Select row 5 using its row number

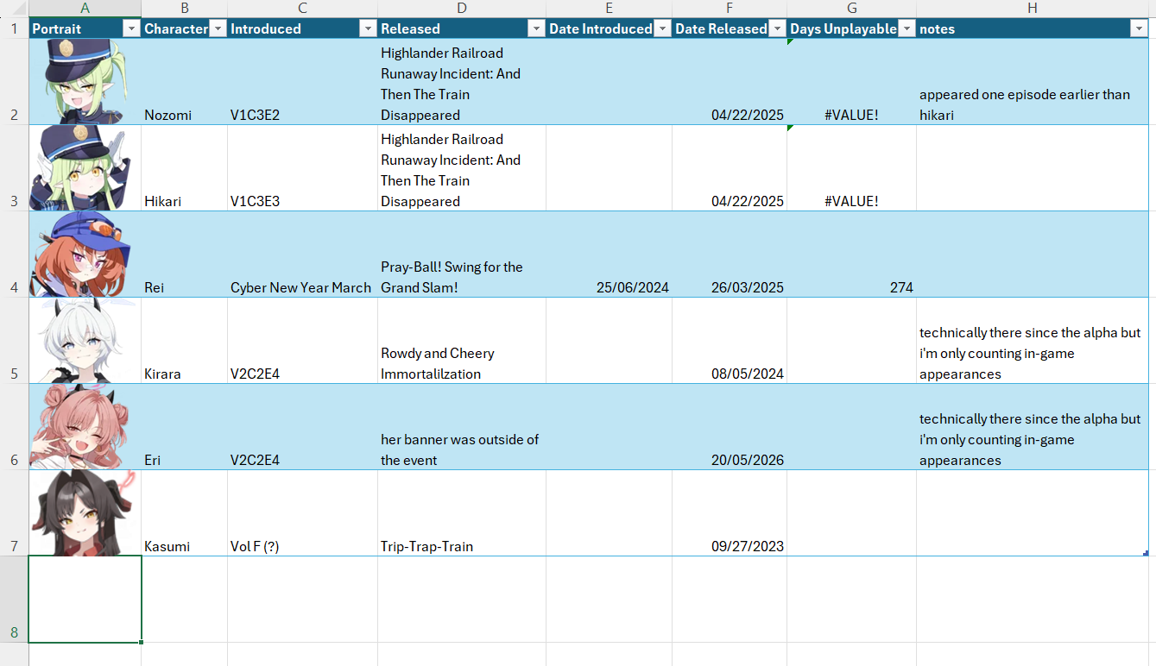pos(14,341)
